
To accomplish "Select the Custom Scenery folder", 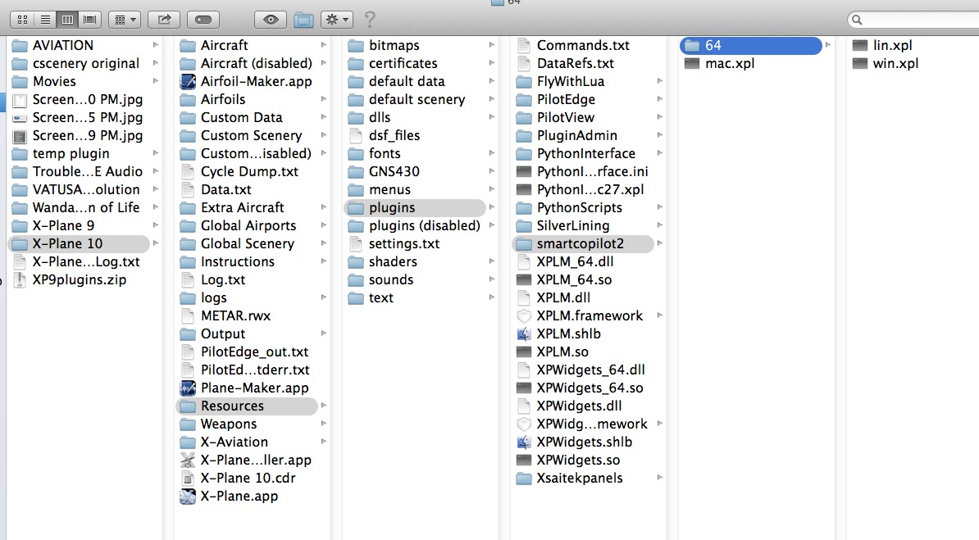I will 251,135.
